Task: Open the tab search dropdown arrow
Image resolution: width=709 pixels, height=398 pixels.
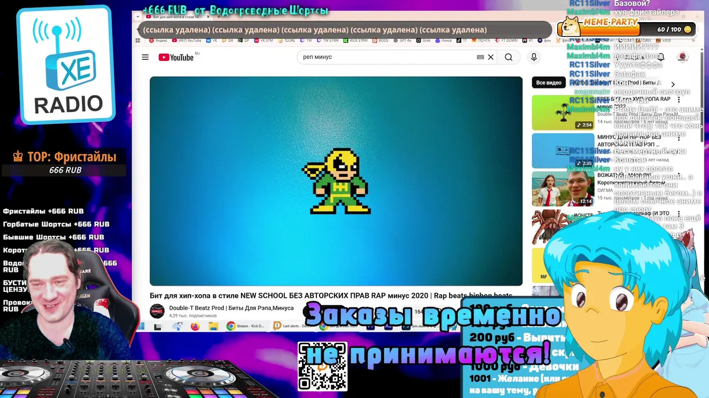Action: (x=138, y=17)
